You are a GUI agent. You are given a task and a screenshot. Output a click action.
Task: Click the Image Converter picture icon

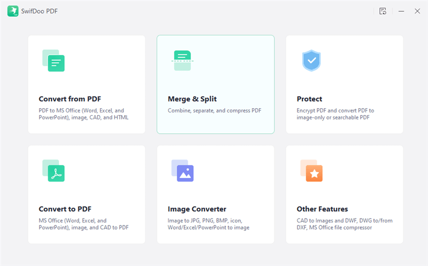182,171
